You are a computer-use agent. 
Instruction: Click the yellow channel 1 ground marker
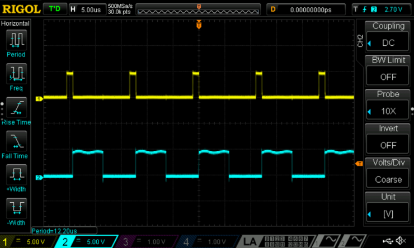39,99
